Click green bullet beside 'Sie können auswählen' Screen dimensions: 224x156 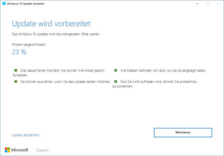tap(16, 82)
